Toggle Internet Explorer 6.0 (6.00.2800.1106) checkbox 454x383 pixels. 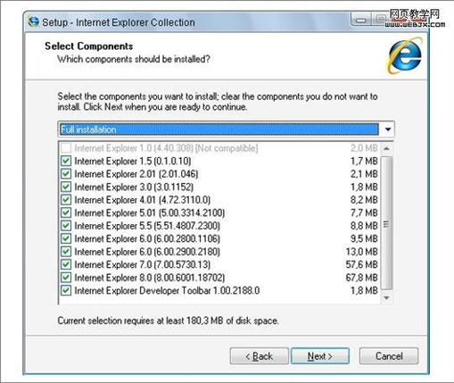[66, 238]
